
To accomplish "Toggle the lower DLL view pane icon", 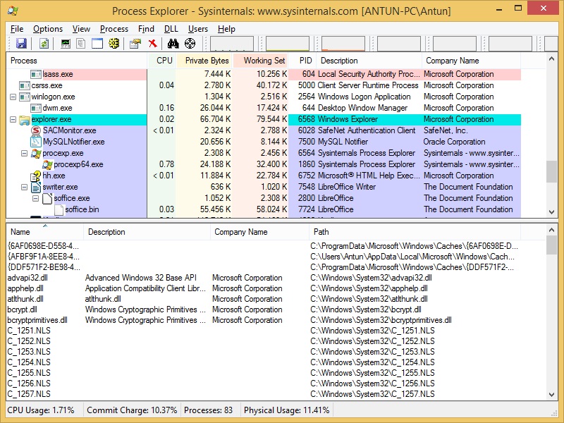I will 80,43.
